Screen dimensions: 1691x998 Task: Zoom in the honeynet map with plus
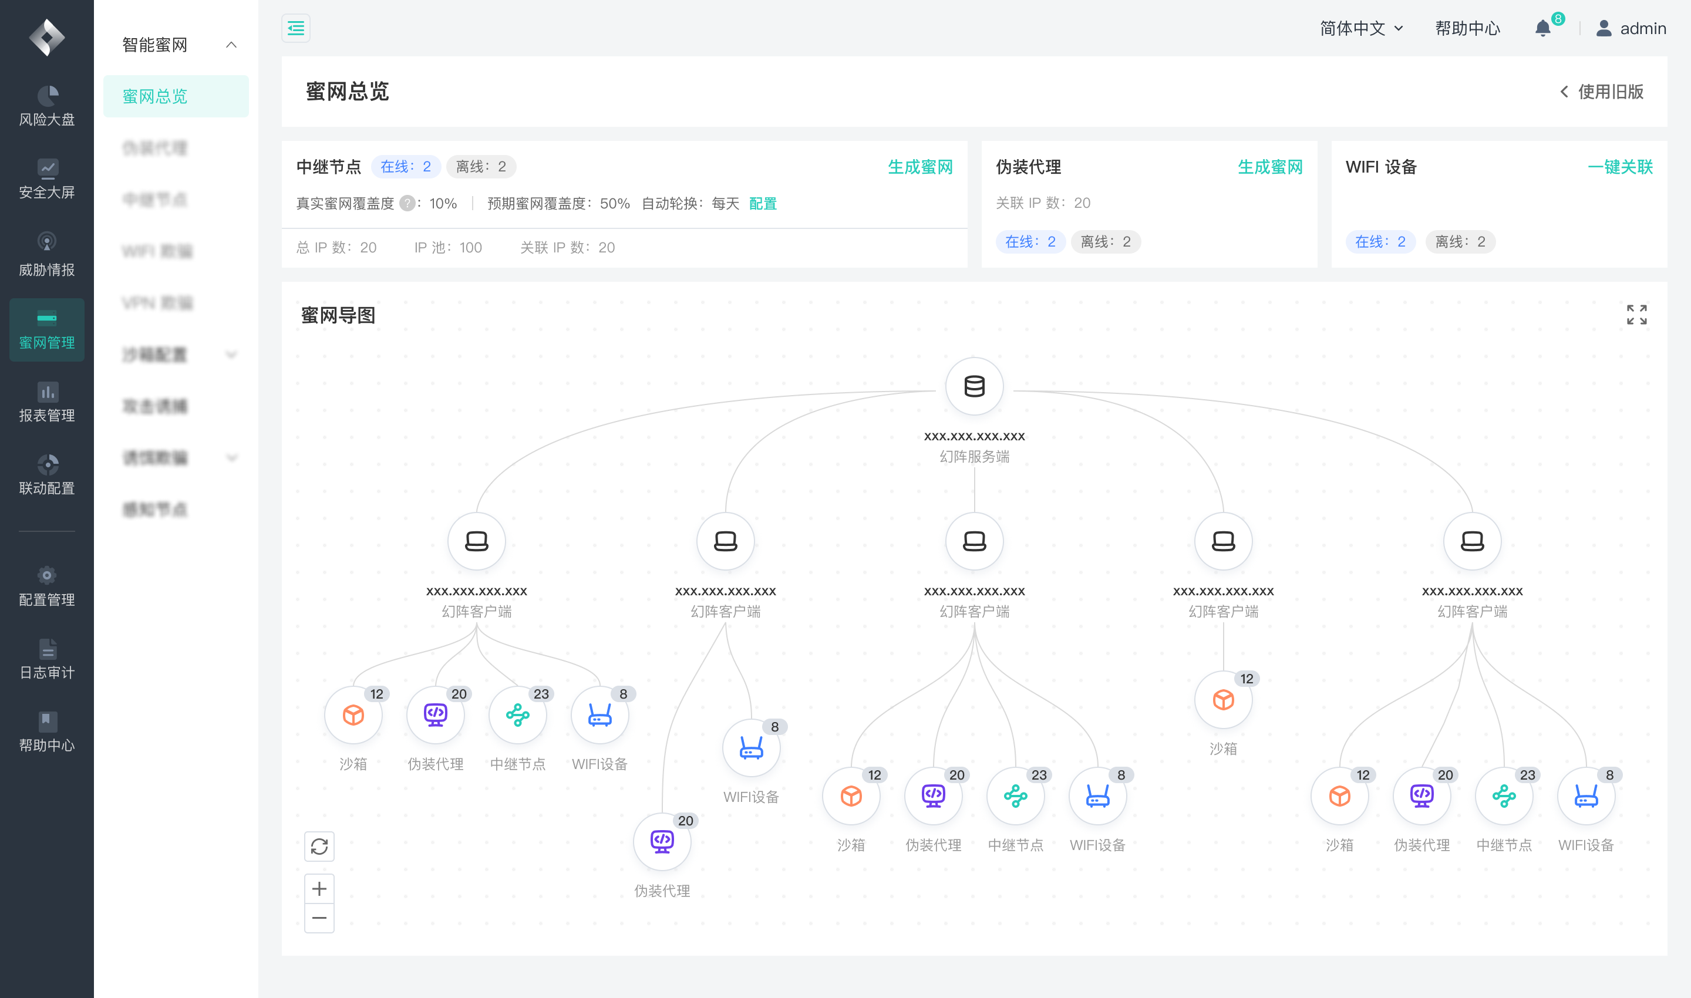[319, 889]
